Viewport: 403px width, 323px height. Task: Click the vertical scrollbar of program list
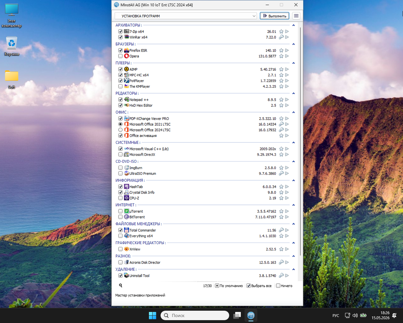[300, 142]
